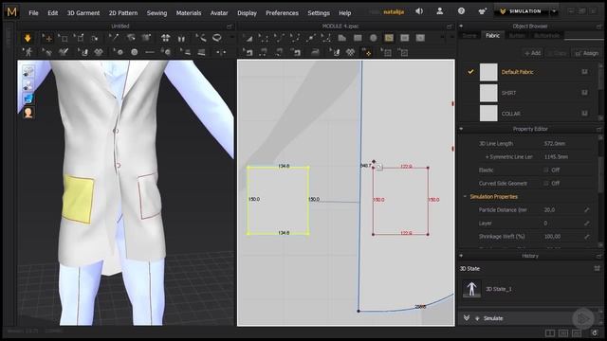
Task: Click the blue shirt display icon in 3D view
Action: coord(28,99)
